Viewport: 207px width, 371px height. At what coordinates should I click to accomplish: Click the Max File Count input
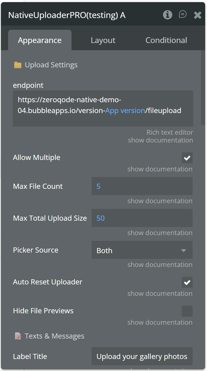click(142, 186)
